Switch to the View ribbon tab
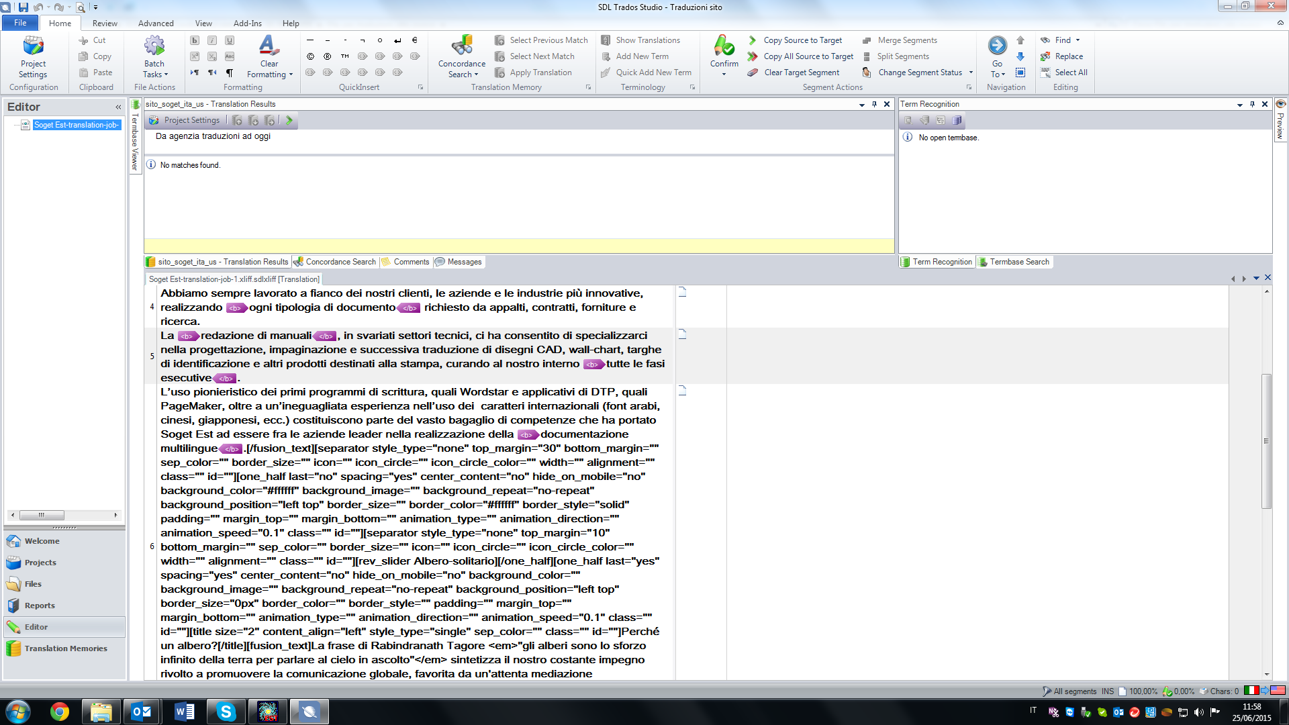 click(203, 23)
